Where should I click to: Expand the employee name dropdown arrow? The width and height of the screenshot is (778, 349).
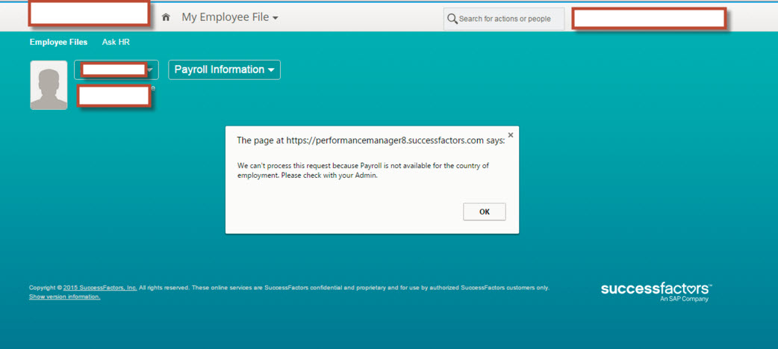pos(151,70)
